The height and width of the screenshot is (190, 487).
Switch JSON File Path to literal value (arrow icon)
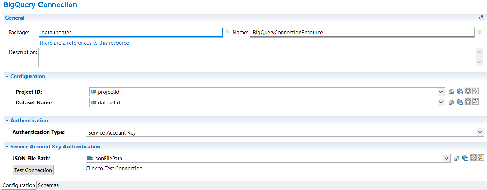481,157
